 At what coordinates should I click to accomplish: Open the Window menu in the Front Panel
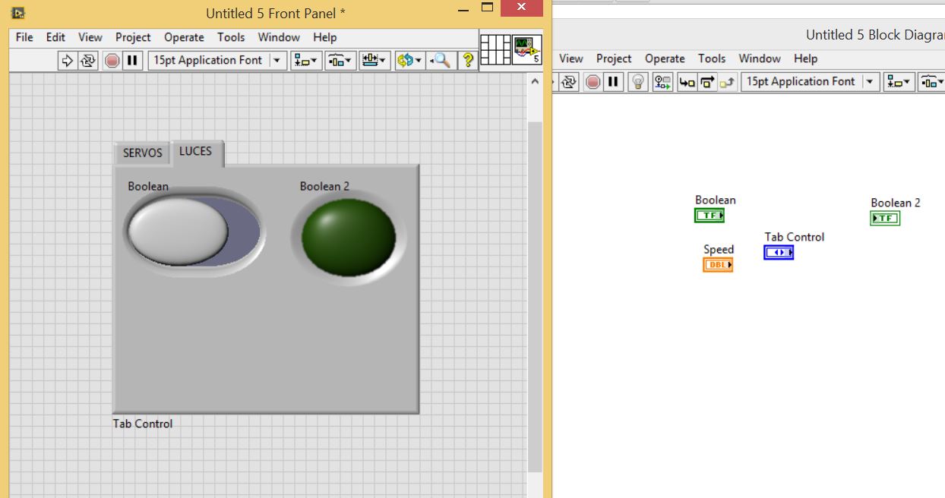pos(279,37)
